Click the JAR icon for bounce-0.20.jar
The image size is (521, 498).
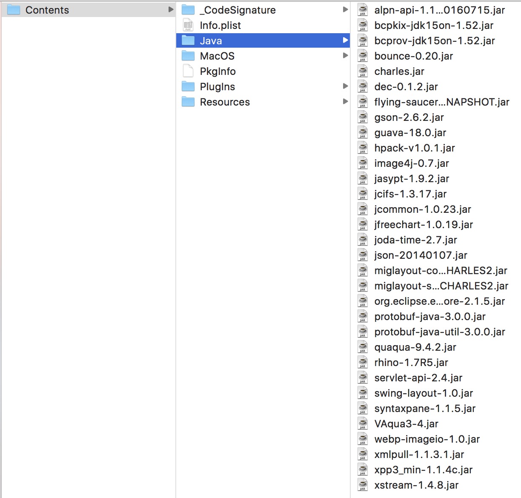tap(363, 56)
